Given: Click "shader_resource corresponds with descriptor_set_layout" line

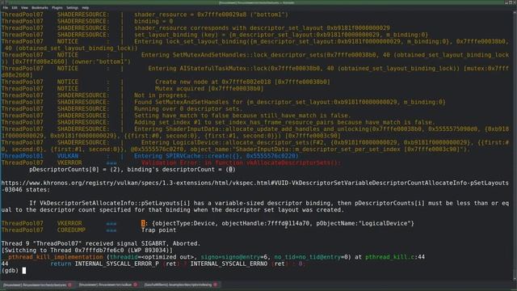Looking at the screenshot, I should (x=262, y=28).
